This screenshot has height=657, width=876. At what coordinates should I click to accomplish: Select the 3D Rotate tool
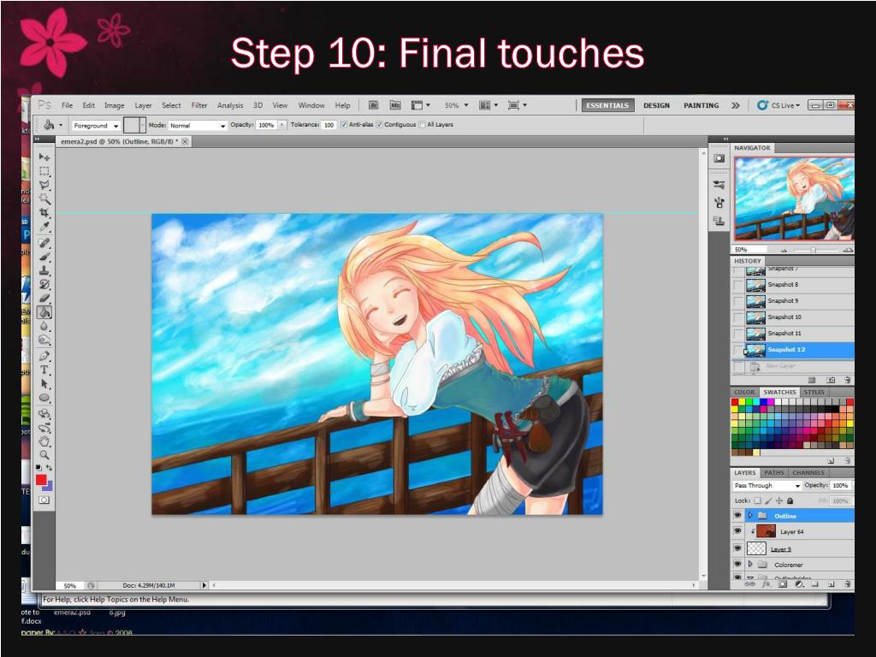pos(44,414)
